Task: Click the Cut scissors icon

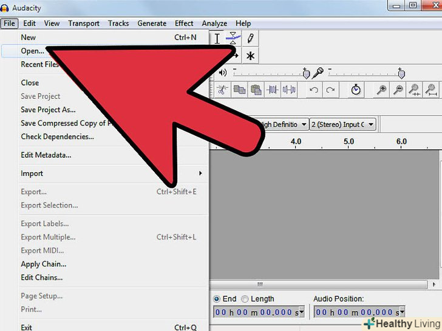Action: (x=222, y=90)
